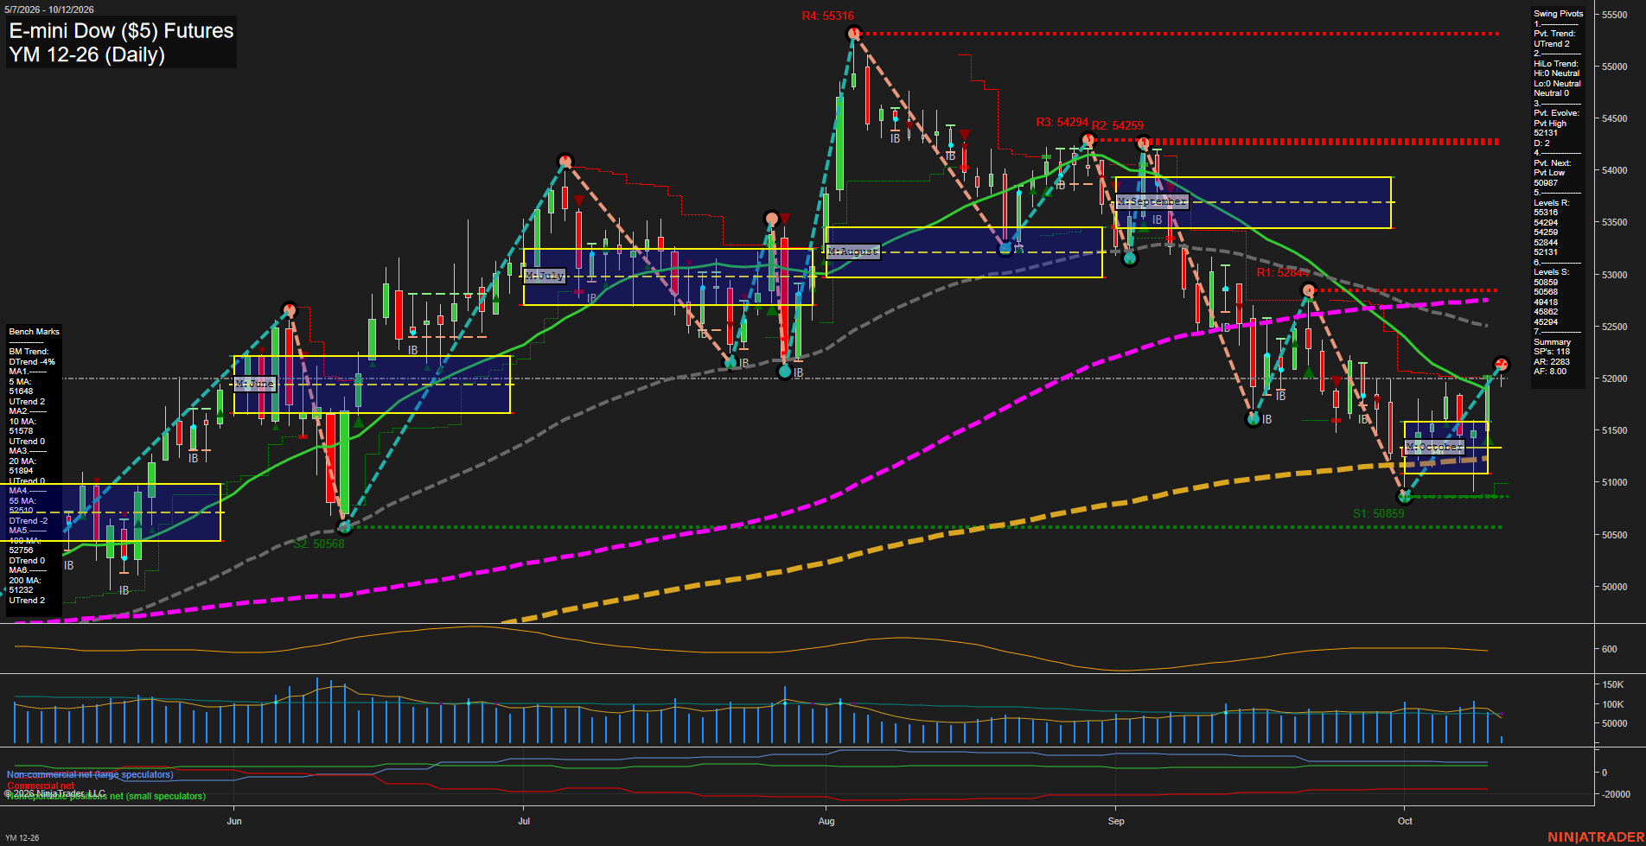Click the AF: 8.00 summary entry
The image size is (1646, 846).
[1550, 372]
